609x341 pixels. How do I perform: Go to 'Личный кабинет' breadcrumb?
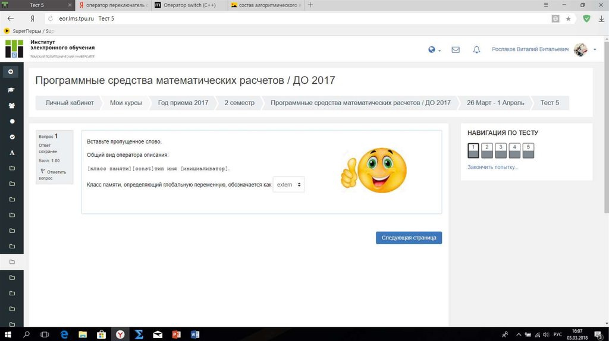click(70, 103)
